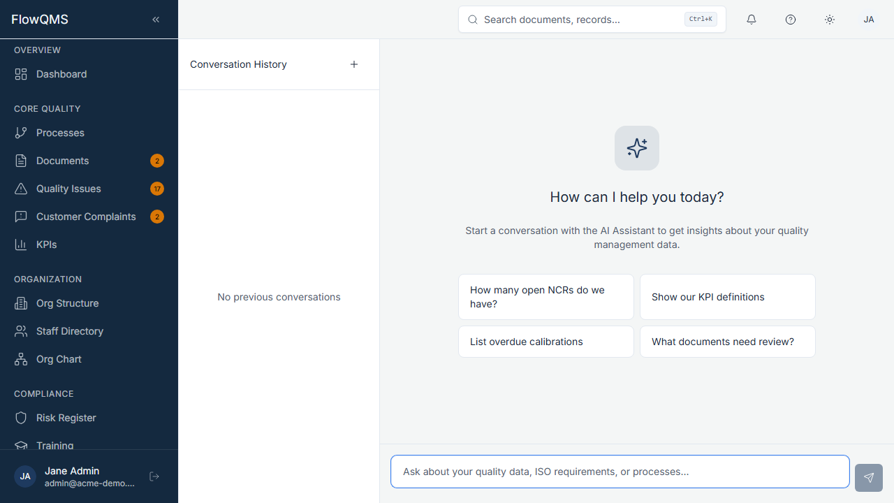The height and width of the screenshot is (503, 894).
Task: Click the search magnifier in the top bar
Action: pyautogui.click(x=473, y=20)
